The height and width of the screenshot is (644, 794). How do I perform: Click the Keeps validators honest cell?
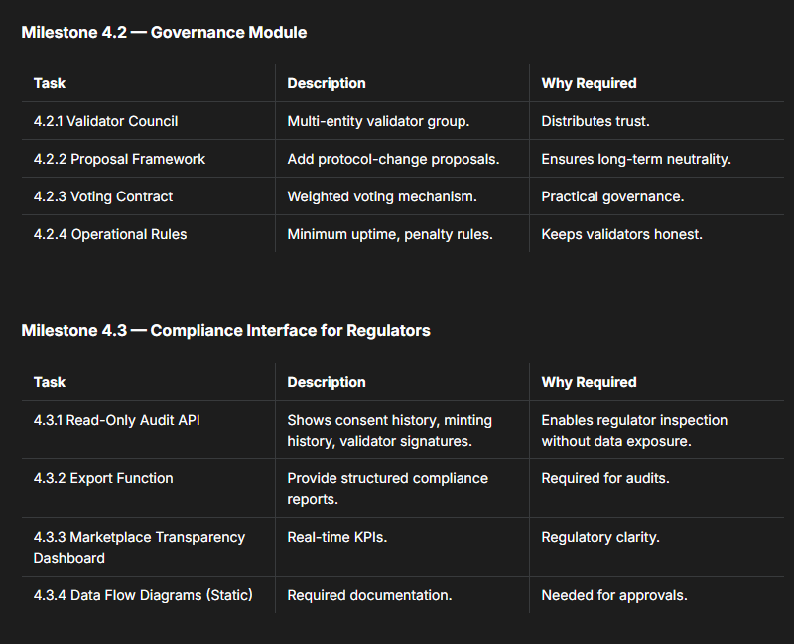(x=621, y=234)
